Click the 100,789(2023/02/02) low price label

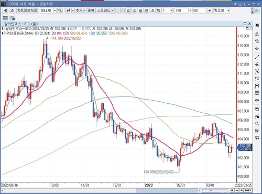click(159, 172)
